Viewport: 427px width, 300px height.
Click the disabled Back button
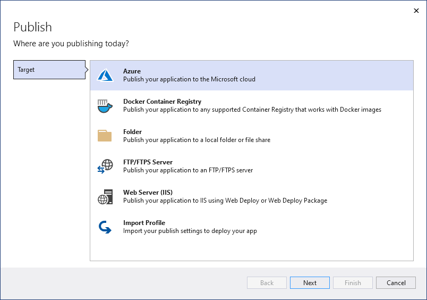click(267, 283)
